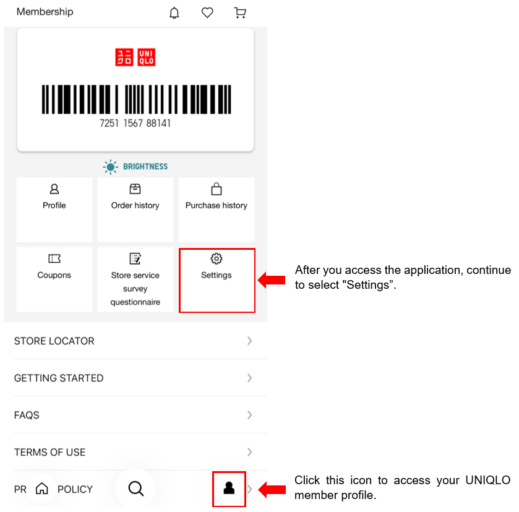This screenshot has height=512, width=519.
Task: Open the shopping cart icon
Action: tap(240, 13)
